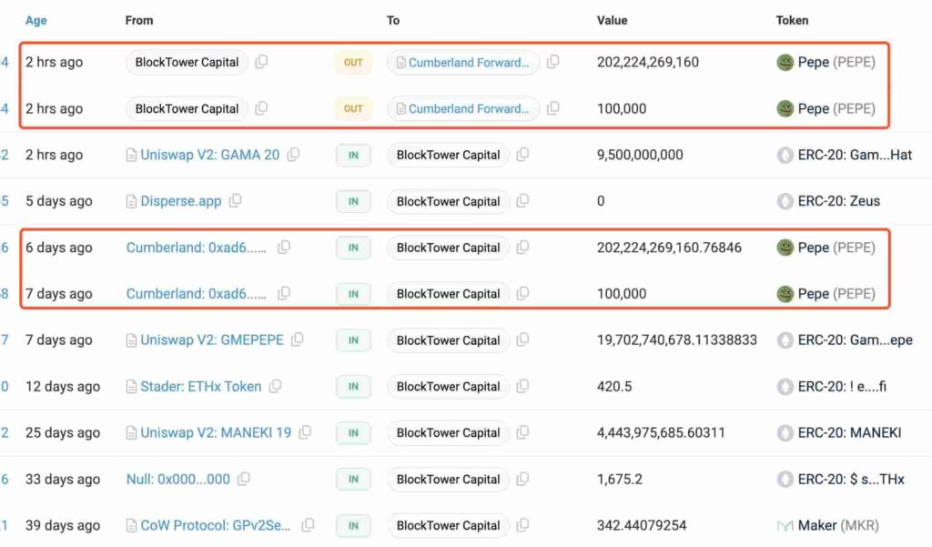
Task: Open the CoW Protocol: GPv2Se... link
Action: click(215, 525)
